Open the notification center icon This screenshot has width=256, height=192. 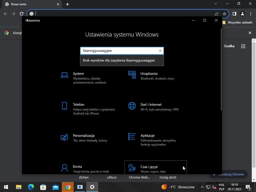248,187
